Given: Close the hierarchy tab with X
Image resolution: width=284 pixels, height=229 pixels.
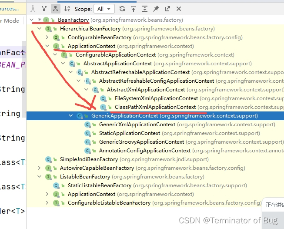Looking at the screenshot, I should pyautogui.click(x=179, y=9).
